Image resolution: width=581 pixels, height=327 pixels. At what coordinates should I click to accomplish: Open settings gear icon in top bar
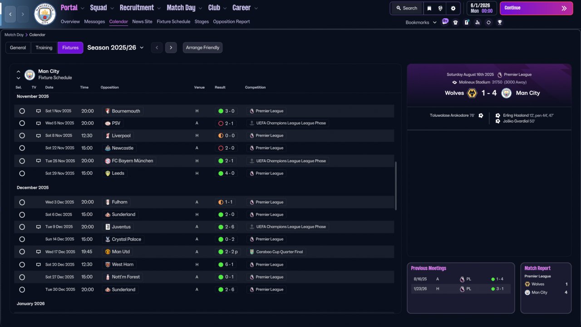pyautogui.click(x=453, y=8)
